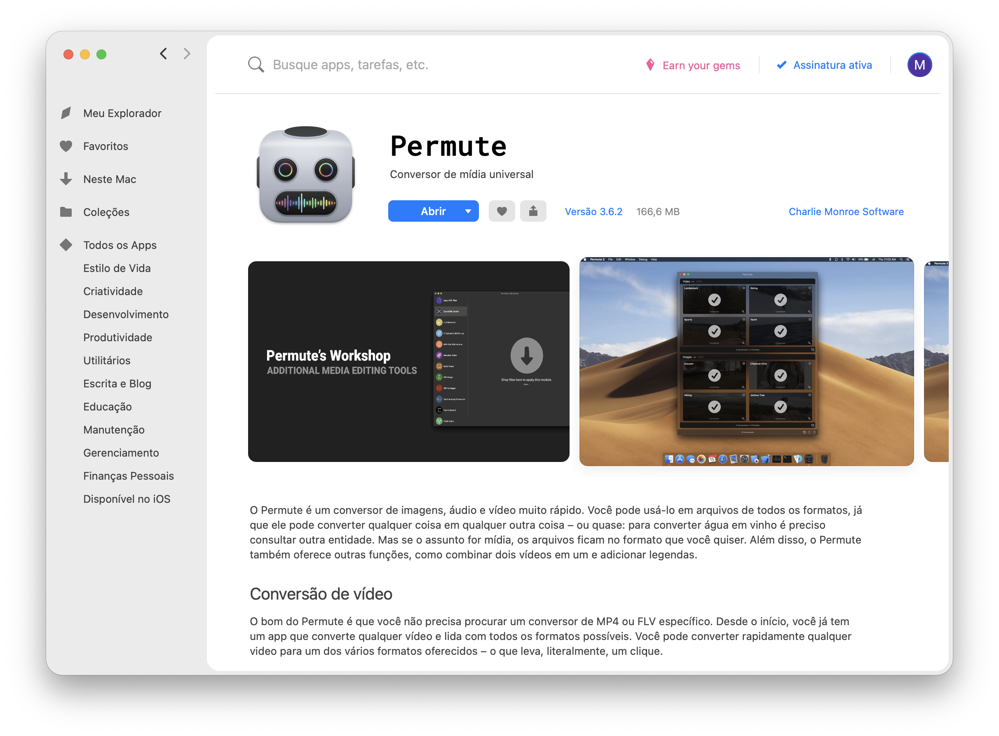Click the Meu Explorador leaf icon
Image resolution: width=999 pixels, height=736 pixels.
coord(66,113)
